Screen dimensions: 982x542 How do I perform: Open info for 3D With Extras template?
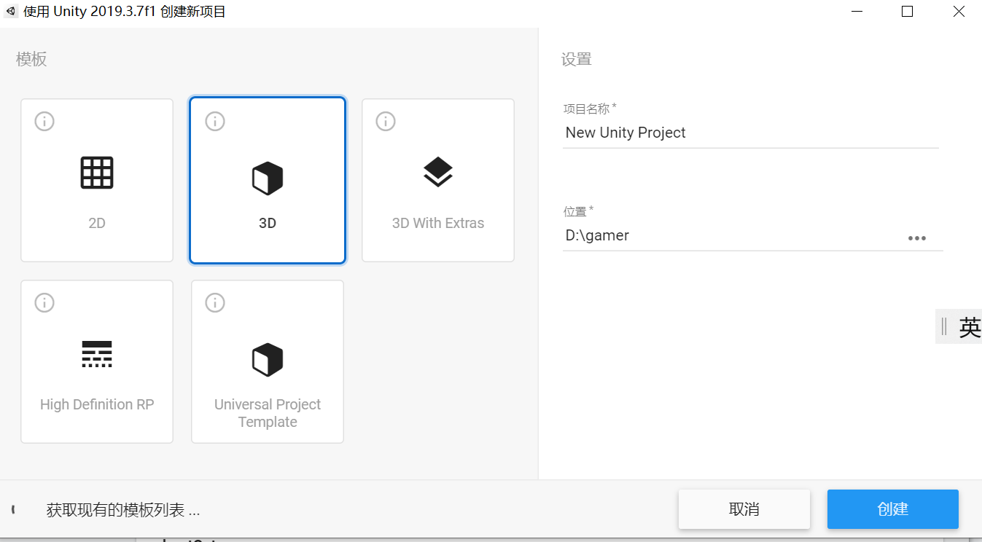[386, 121]
